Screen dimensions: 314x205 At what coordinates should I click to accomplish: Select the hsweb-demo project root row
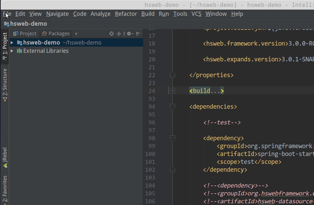tap(76, 43)
